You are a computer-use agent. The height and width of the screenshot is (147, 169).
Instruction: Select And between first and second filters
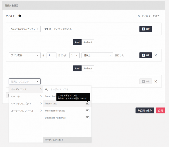77,42
